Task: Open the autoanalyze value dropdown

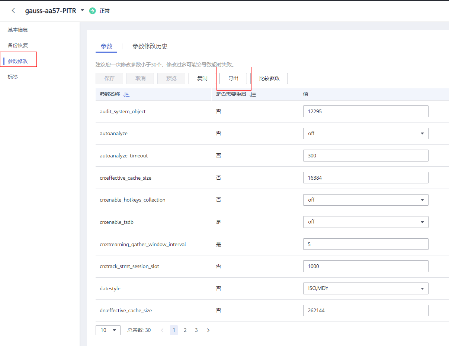Action: pyautogui.click(x=366, y=133)
